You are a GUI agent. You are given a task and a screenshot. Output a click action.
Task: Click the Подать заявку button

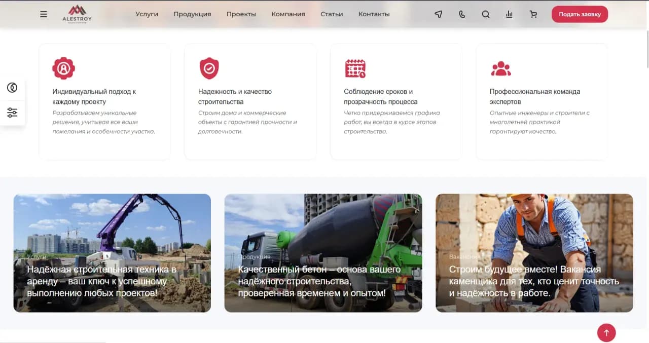[x=580, y=14]
